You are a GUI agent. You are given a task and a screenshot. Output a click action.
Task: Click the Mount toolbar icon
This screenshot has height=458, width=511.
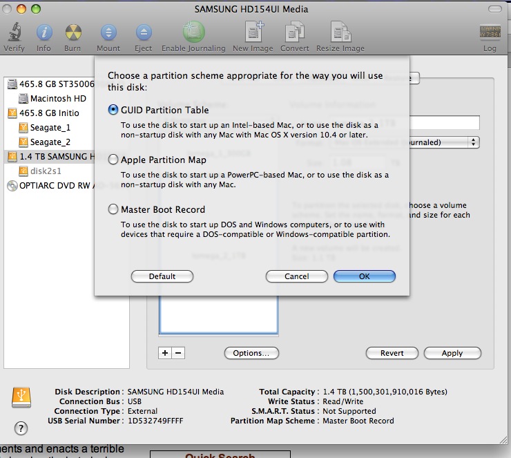pos(108,32)
